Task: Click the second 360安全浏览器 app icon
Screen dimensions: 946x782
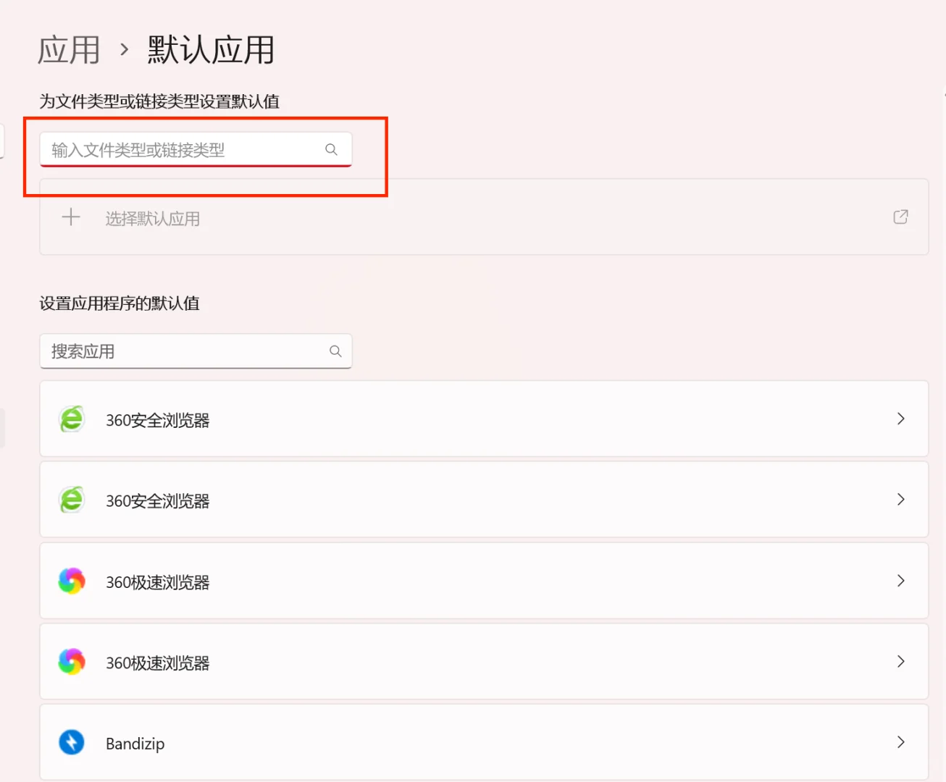Action: [x=72, y=500]
